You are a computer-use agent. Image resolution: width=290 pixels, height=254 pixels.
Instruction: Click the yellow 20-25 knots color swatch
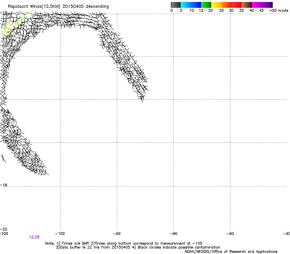216,5
